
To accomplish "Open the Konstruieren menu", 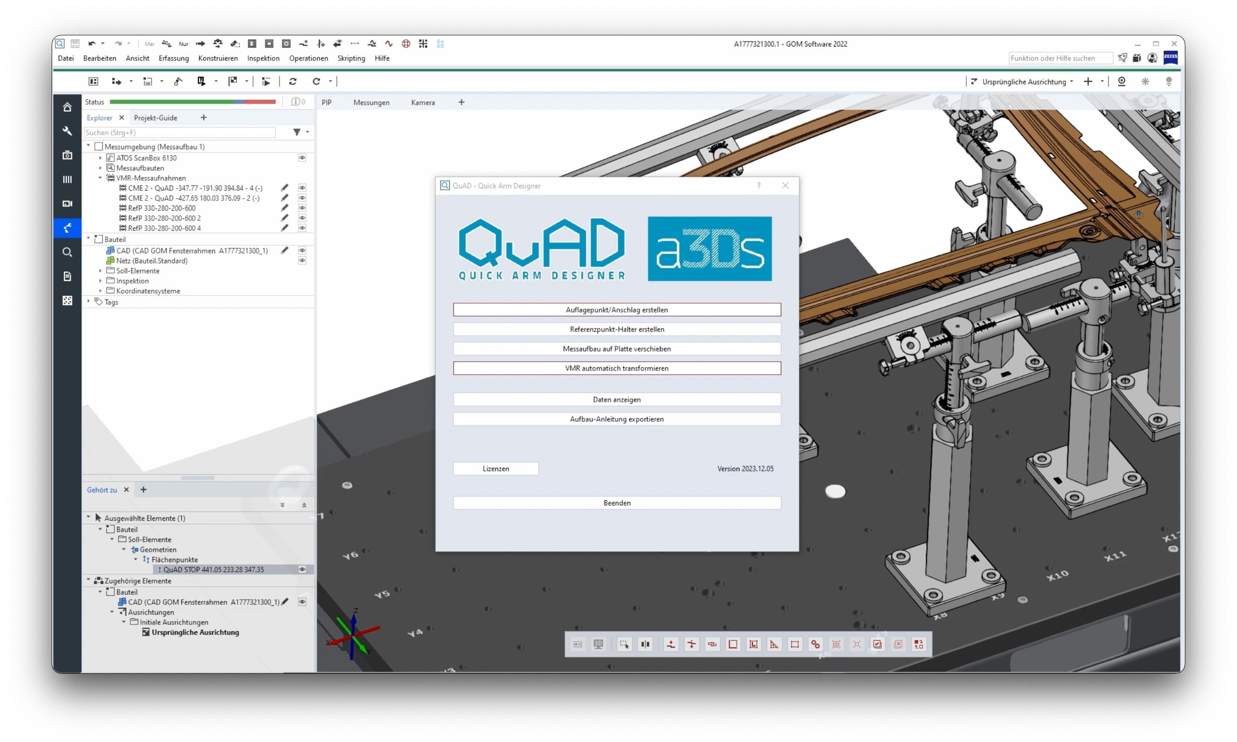I will coord(218,58).
